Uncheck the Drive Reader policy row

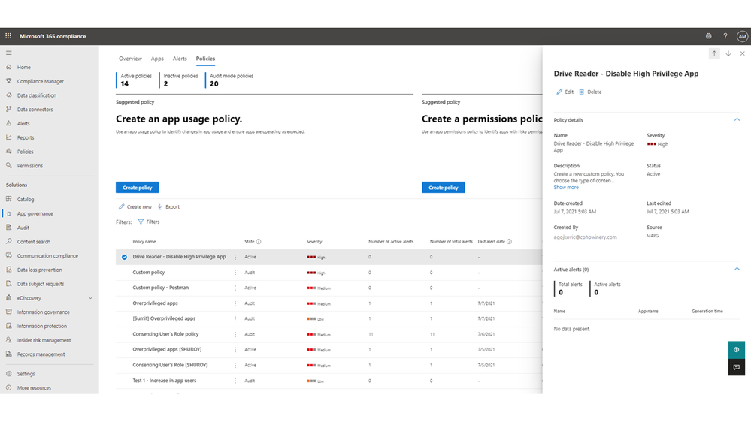pos(124,257)
